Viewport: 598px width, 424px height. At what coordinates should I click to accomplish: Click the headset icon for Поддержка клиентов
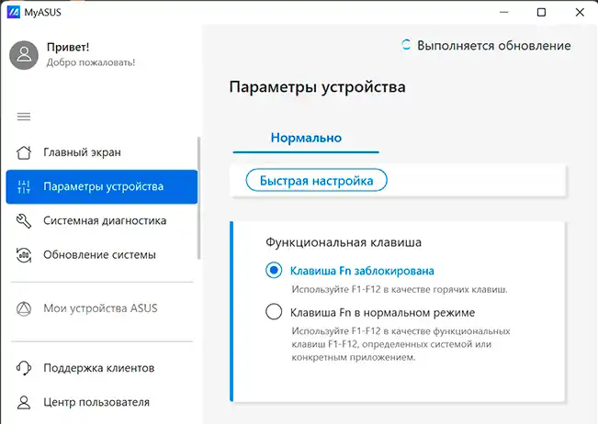25,368
